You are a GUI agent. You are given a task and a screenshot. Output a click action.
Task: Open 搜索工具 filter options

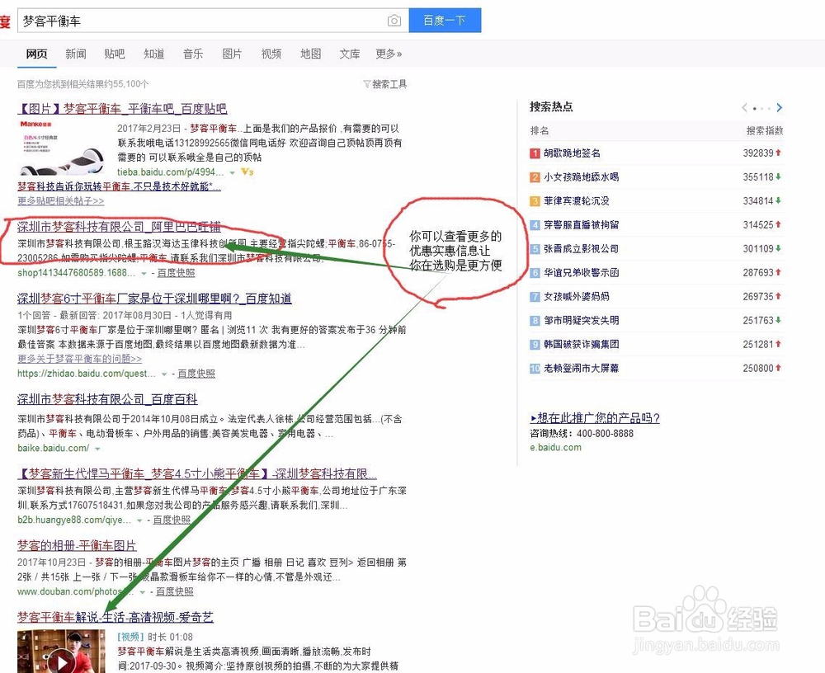385,84
